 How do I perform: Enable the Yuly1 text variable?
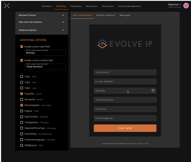pos(22,77)
